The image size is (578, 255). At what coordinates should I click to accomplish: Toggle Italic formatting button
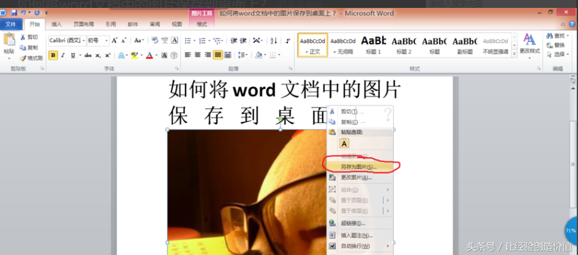tap(63, 55)
